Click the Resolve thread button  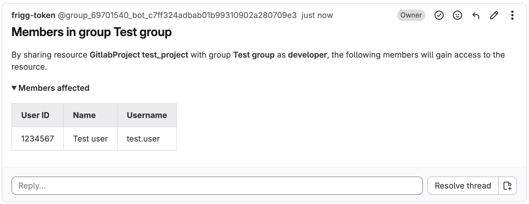point(463,186)
